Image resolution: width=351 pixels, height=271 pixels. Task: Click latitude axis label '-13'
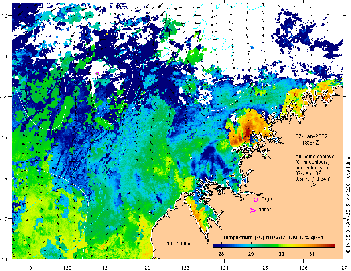tap(4, 56)
